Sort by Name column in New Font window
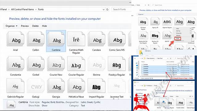The image size is (197, 111). pyautogui.click(x=143, y=62)
